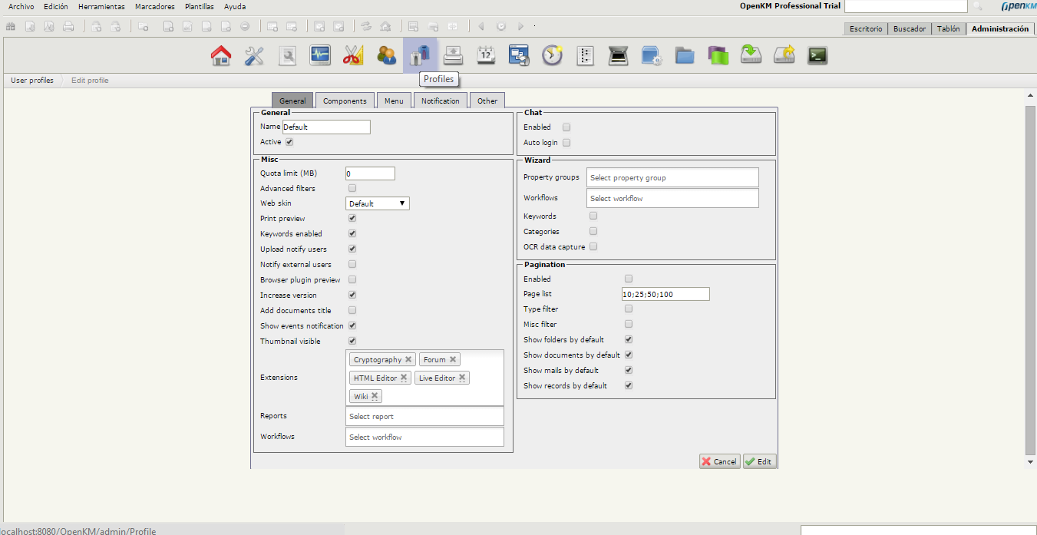Uncheck the Thumbnail visible checkbox
The image size is (1037, 535).
(x=352, y=341)
